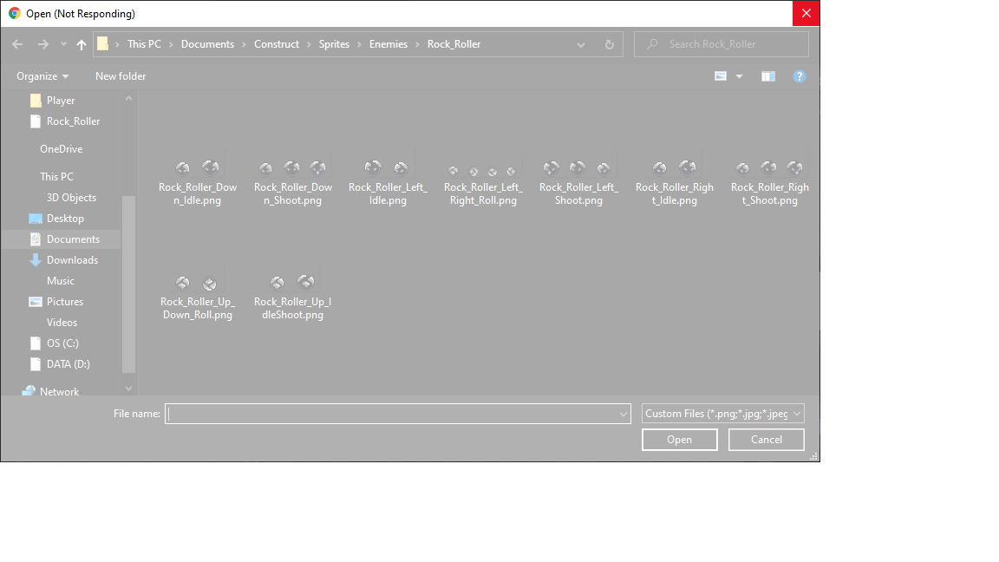Go up one folder level

pos(81,44)
